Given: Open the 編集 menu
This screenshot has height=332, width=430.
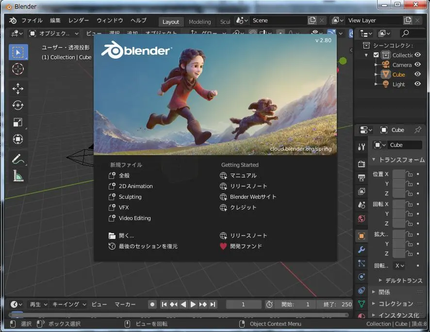Looking at the screenshot, I should (x=55, y=20).
